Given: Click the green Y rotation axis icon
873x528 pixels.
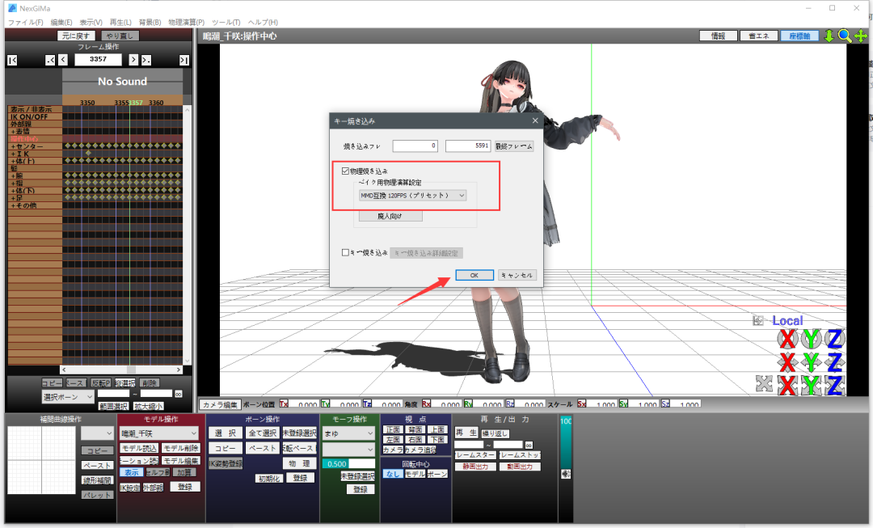Looking at the screenshot, I should (812, 338).
